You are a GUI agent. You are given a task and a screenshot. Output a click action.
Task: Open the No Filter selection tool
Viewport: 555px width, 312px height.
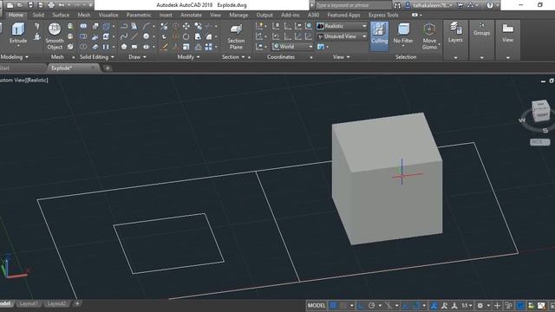coord(403,34)
